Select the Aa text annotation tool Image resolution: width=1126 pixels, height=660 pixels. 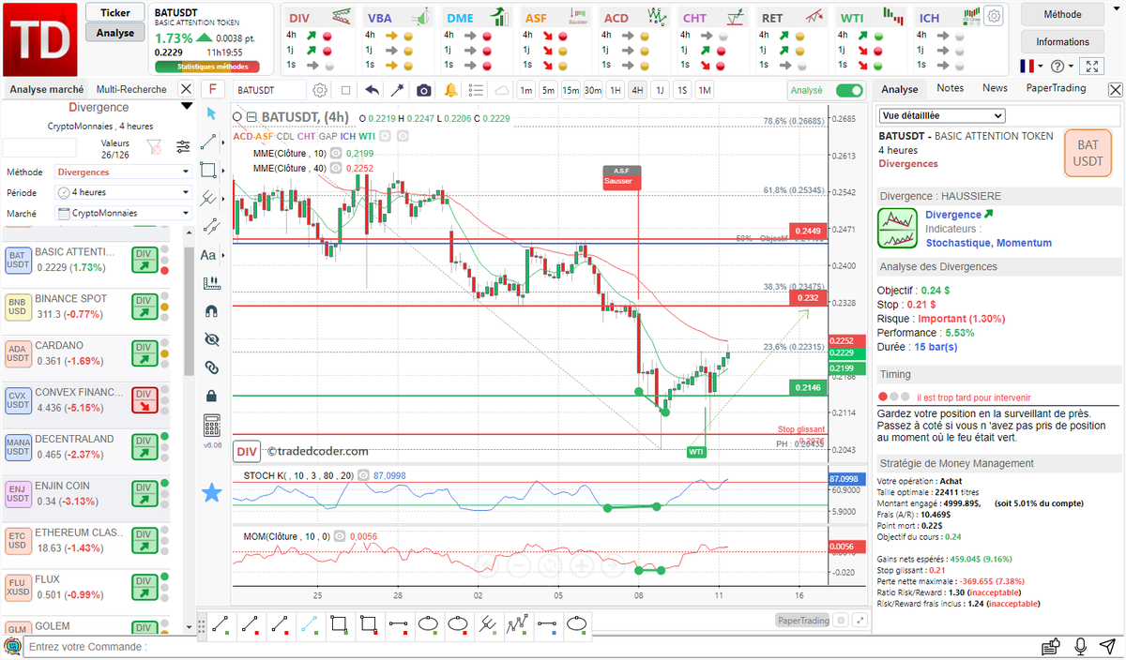(x=208, y=254)
